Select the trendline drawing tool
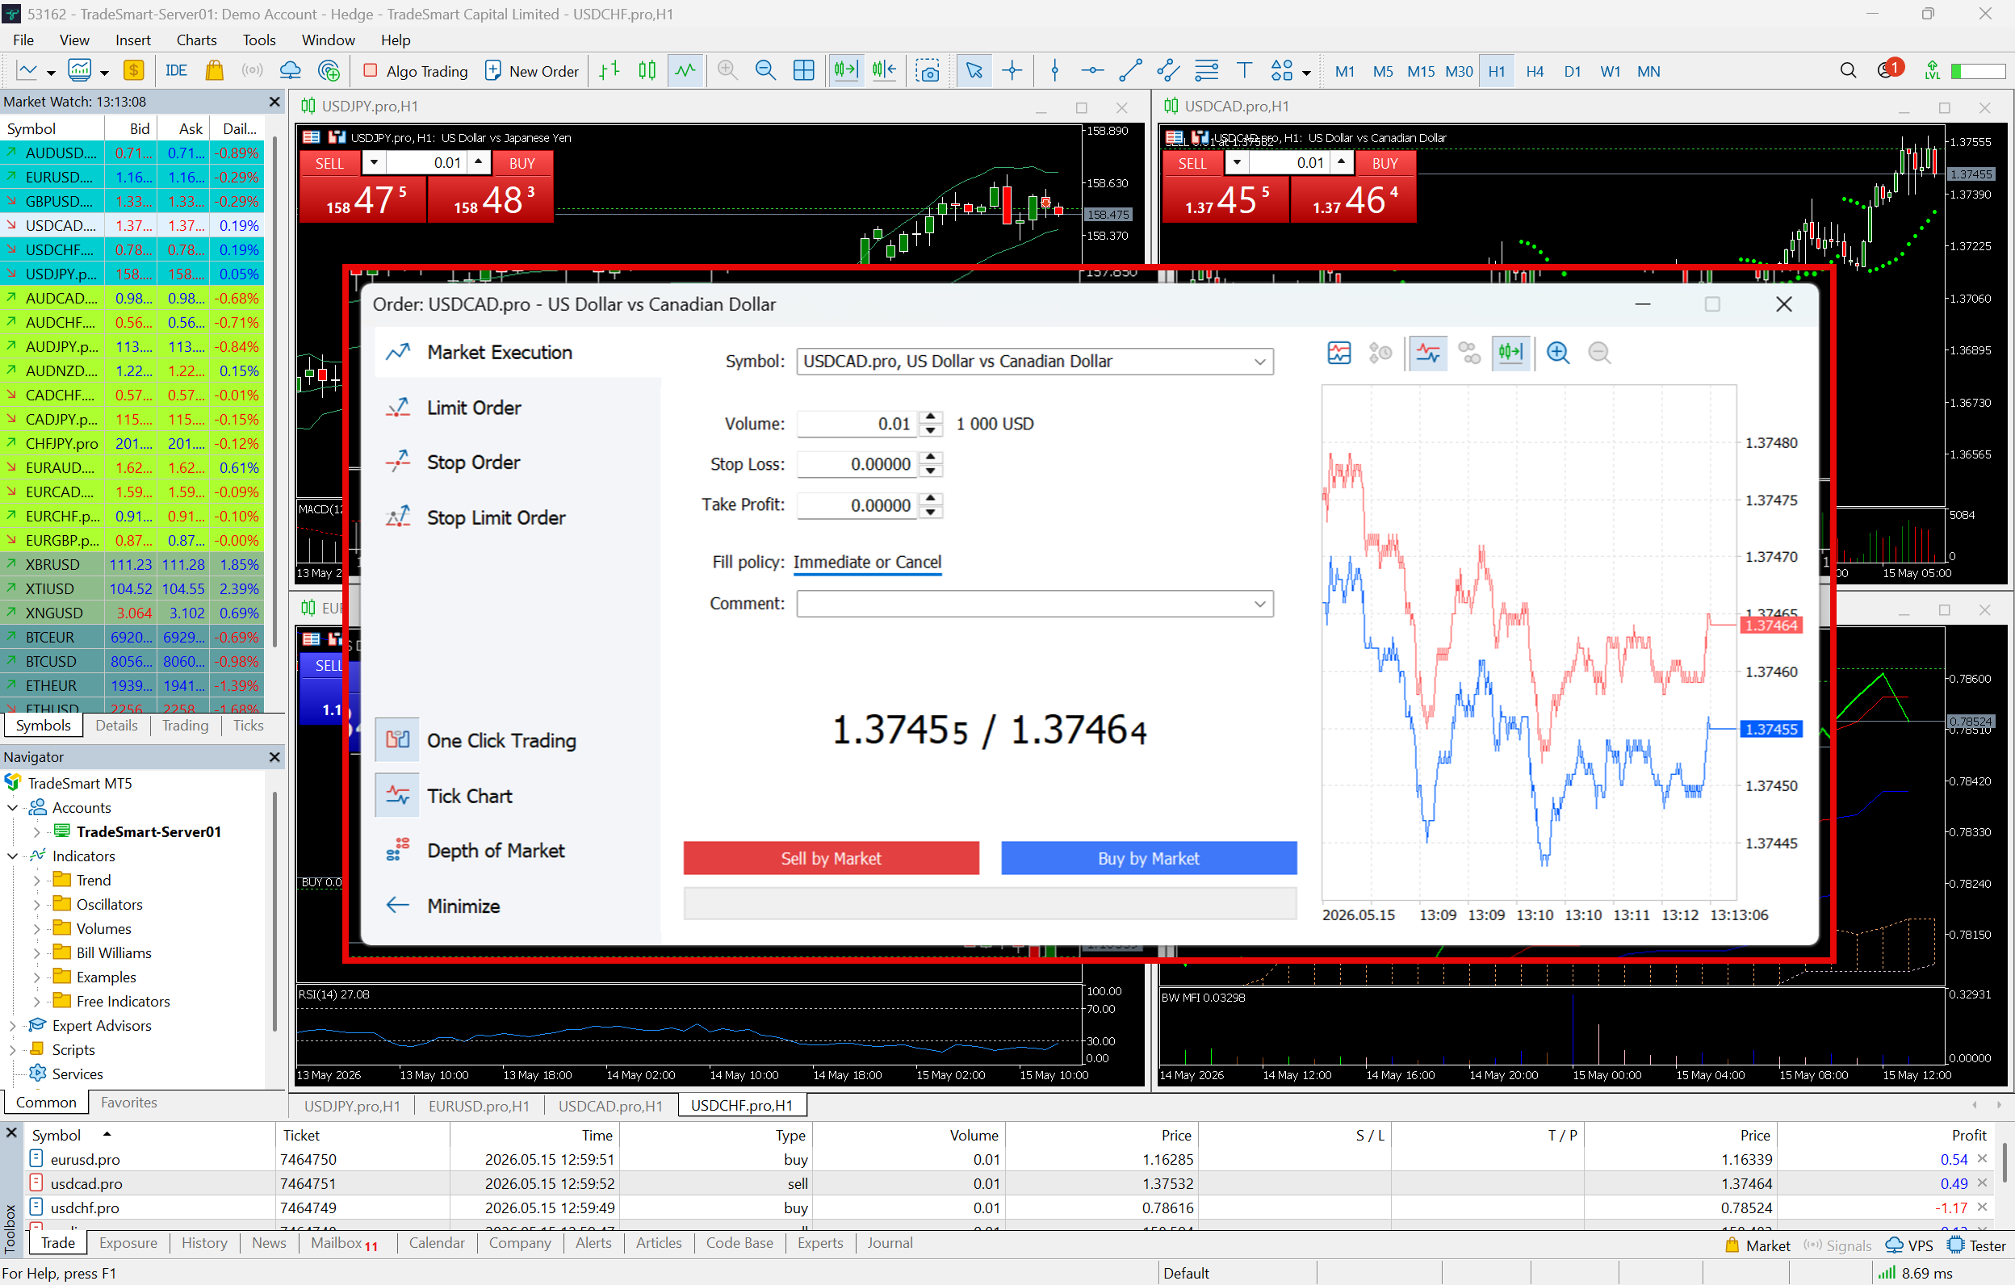 [x=1130, y=71]
